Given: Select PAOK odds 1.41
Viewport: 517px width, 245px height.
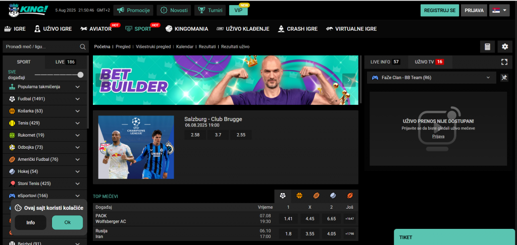Looking at the screenshot, I should (288, 219).
